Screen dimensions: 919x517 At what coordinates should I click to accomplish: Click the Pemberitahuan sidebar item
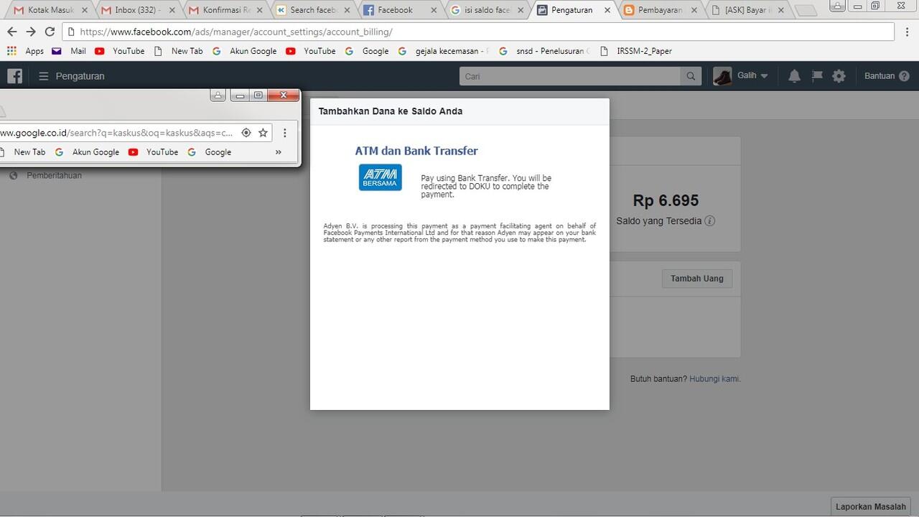(x=55, y=175)
